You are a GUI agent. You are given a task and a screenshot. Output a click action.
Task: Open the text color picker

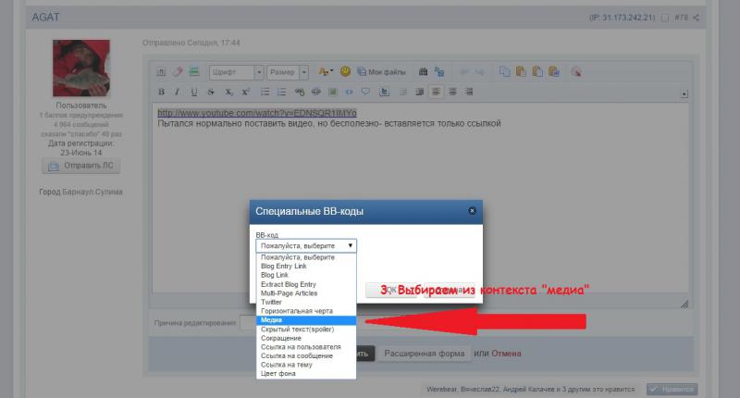pos(326,72)
